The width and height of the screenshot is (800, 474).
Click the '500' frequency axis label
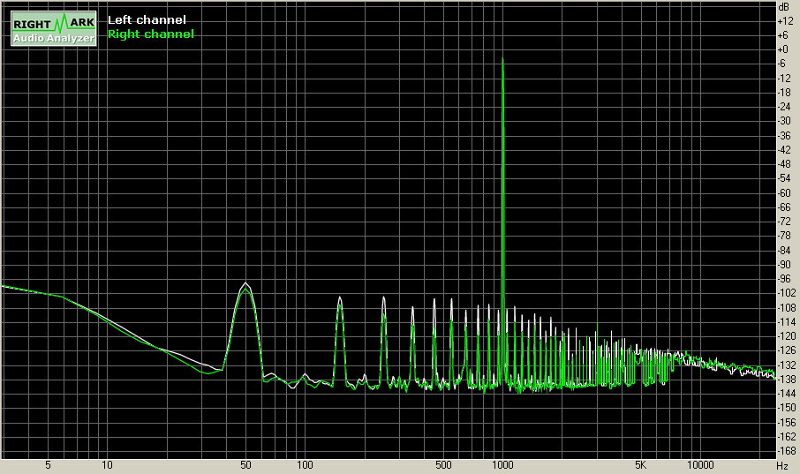(x=443, y=465)
